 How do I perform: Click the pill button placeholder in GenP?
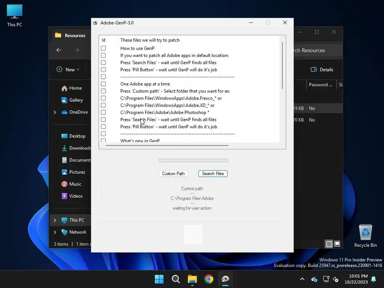click(x=193, y=235)
